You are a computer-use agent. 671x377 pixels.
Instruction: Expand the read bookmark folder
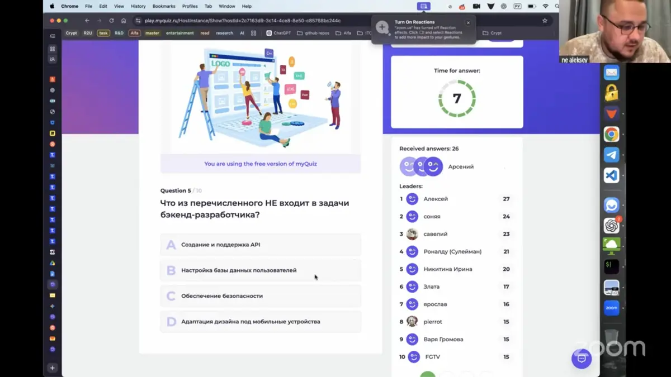pyautogui.click(x=205, y=33)
